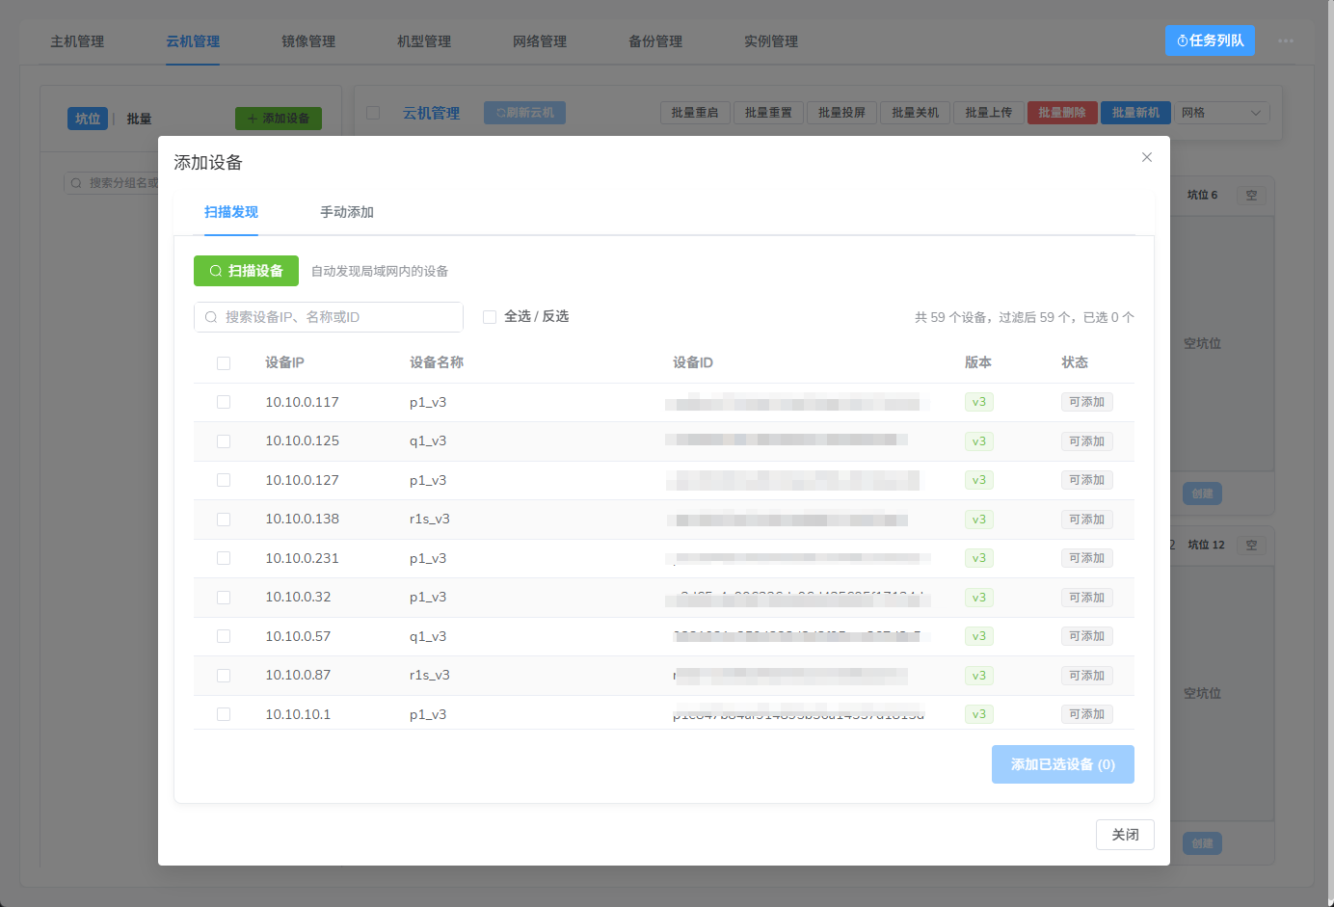Check the table header select-all checkbox
Image resolution: width=1334 pixels, height=907 pixels.
point(224,362)
